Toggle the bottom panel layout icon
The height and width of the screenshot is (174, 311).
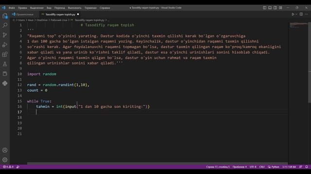click(270, 8)
